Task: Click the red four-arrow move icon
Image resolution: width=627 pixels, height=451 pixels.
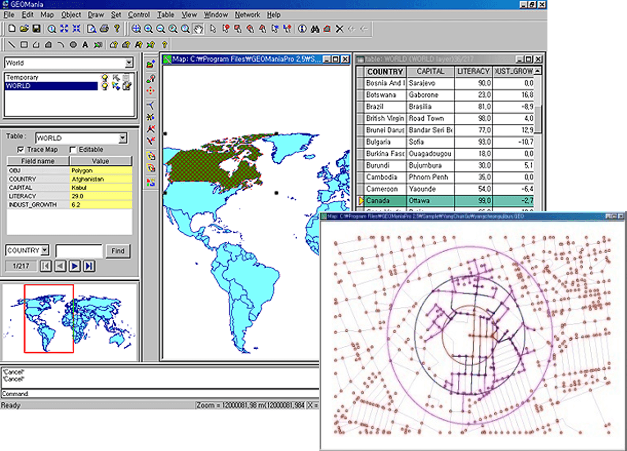Action: coord(150,91)
